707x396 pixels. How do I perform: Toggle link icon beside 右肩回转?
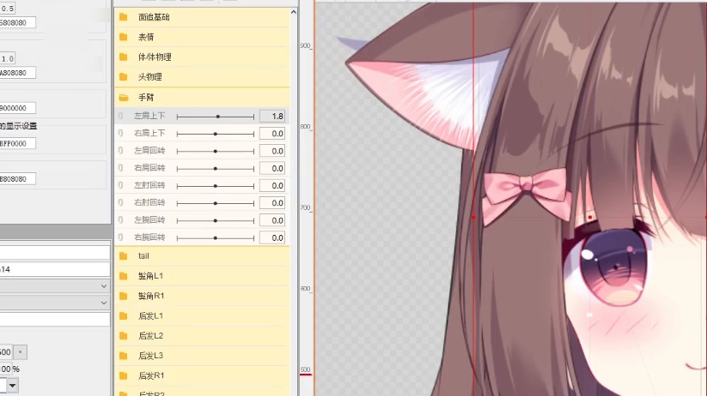point(120,168)
